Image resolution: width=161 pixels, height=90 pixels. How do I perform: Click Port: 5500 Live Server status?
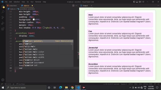point(148,84)
